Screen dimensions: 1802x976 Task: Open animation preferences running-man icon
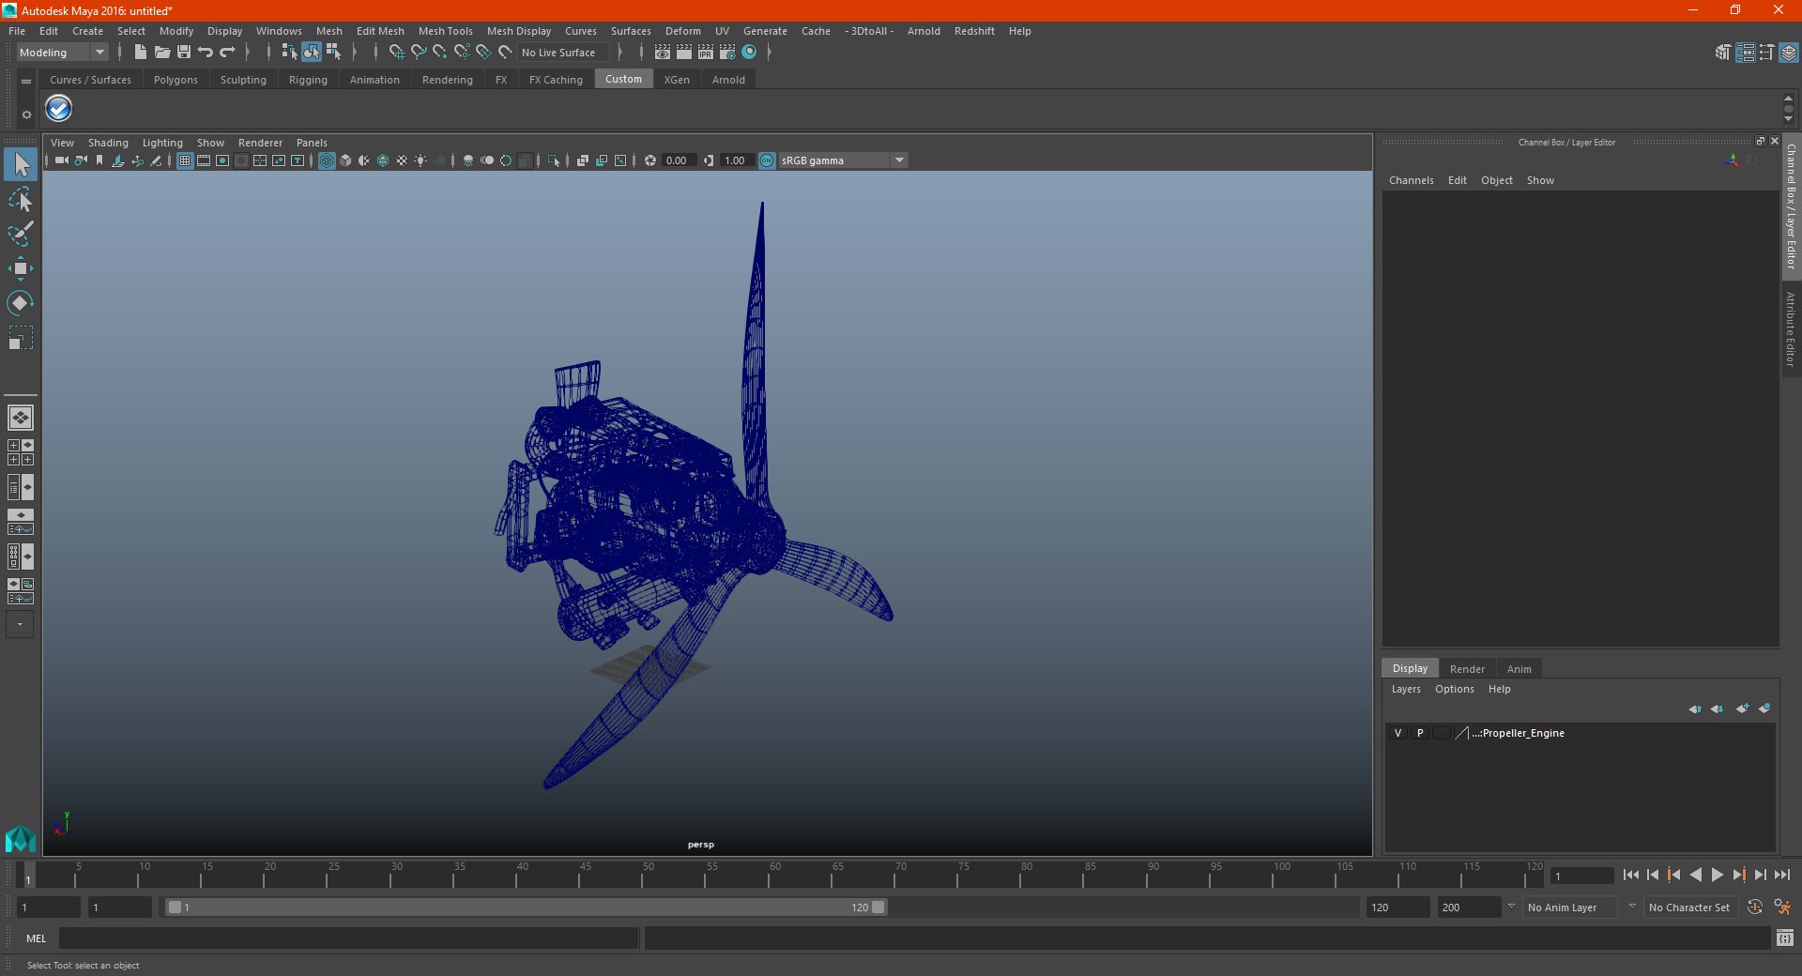(1782, 907)
